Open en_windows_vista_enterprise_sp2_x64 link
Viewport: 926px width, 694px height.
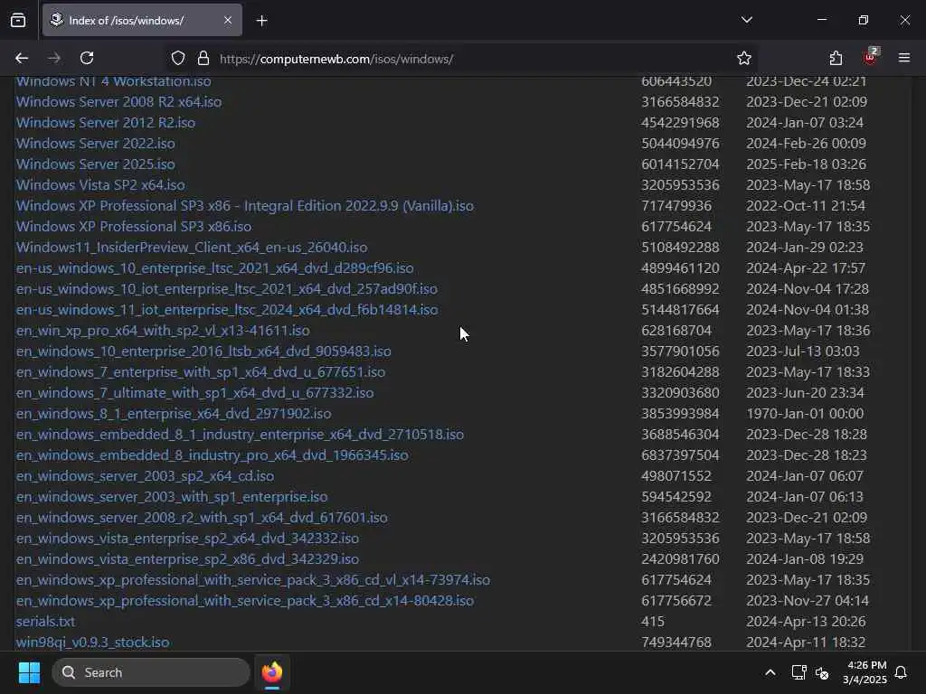[x=187, y=539]
